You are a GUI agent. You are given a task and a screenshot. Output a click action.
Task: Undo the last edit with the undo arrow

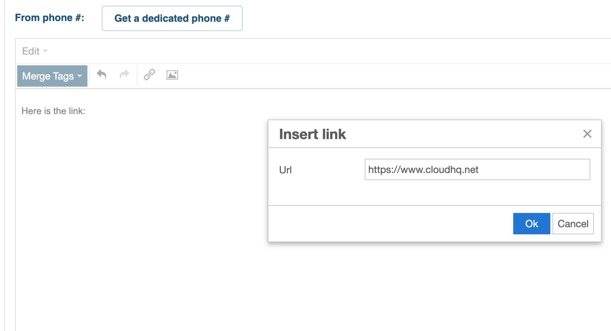(102, 75)
